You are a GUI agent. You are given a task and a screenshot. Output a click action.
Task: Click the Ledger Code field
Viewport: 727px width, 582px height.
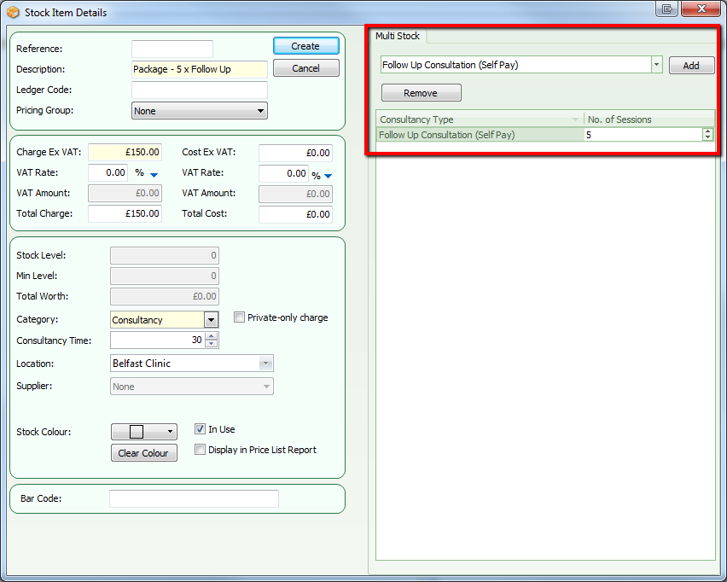point(200,90)
